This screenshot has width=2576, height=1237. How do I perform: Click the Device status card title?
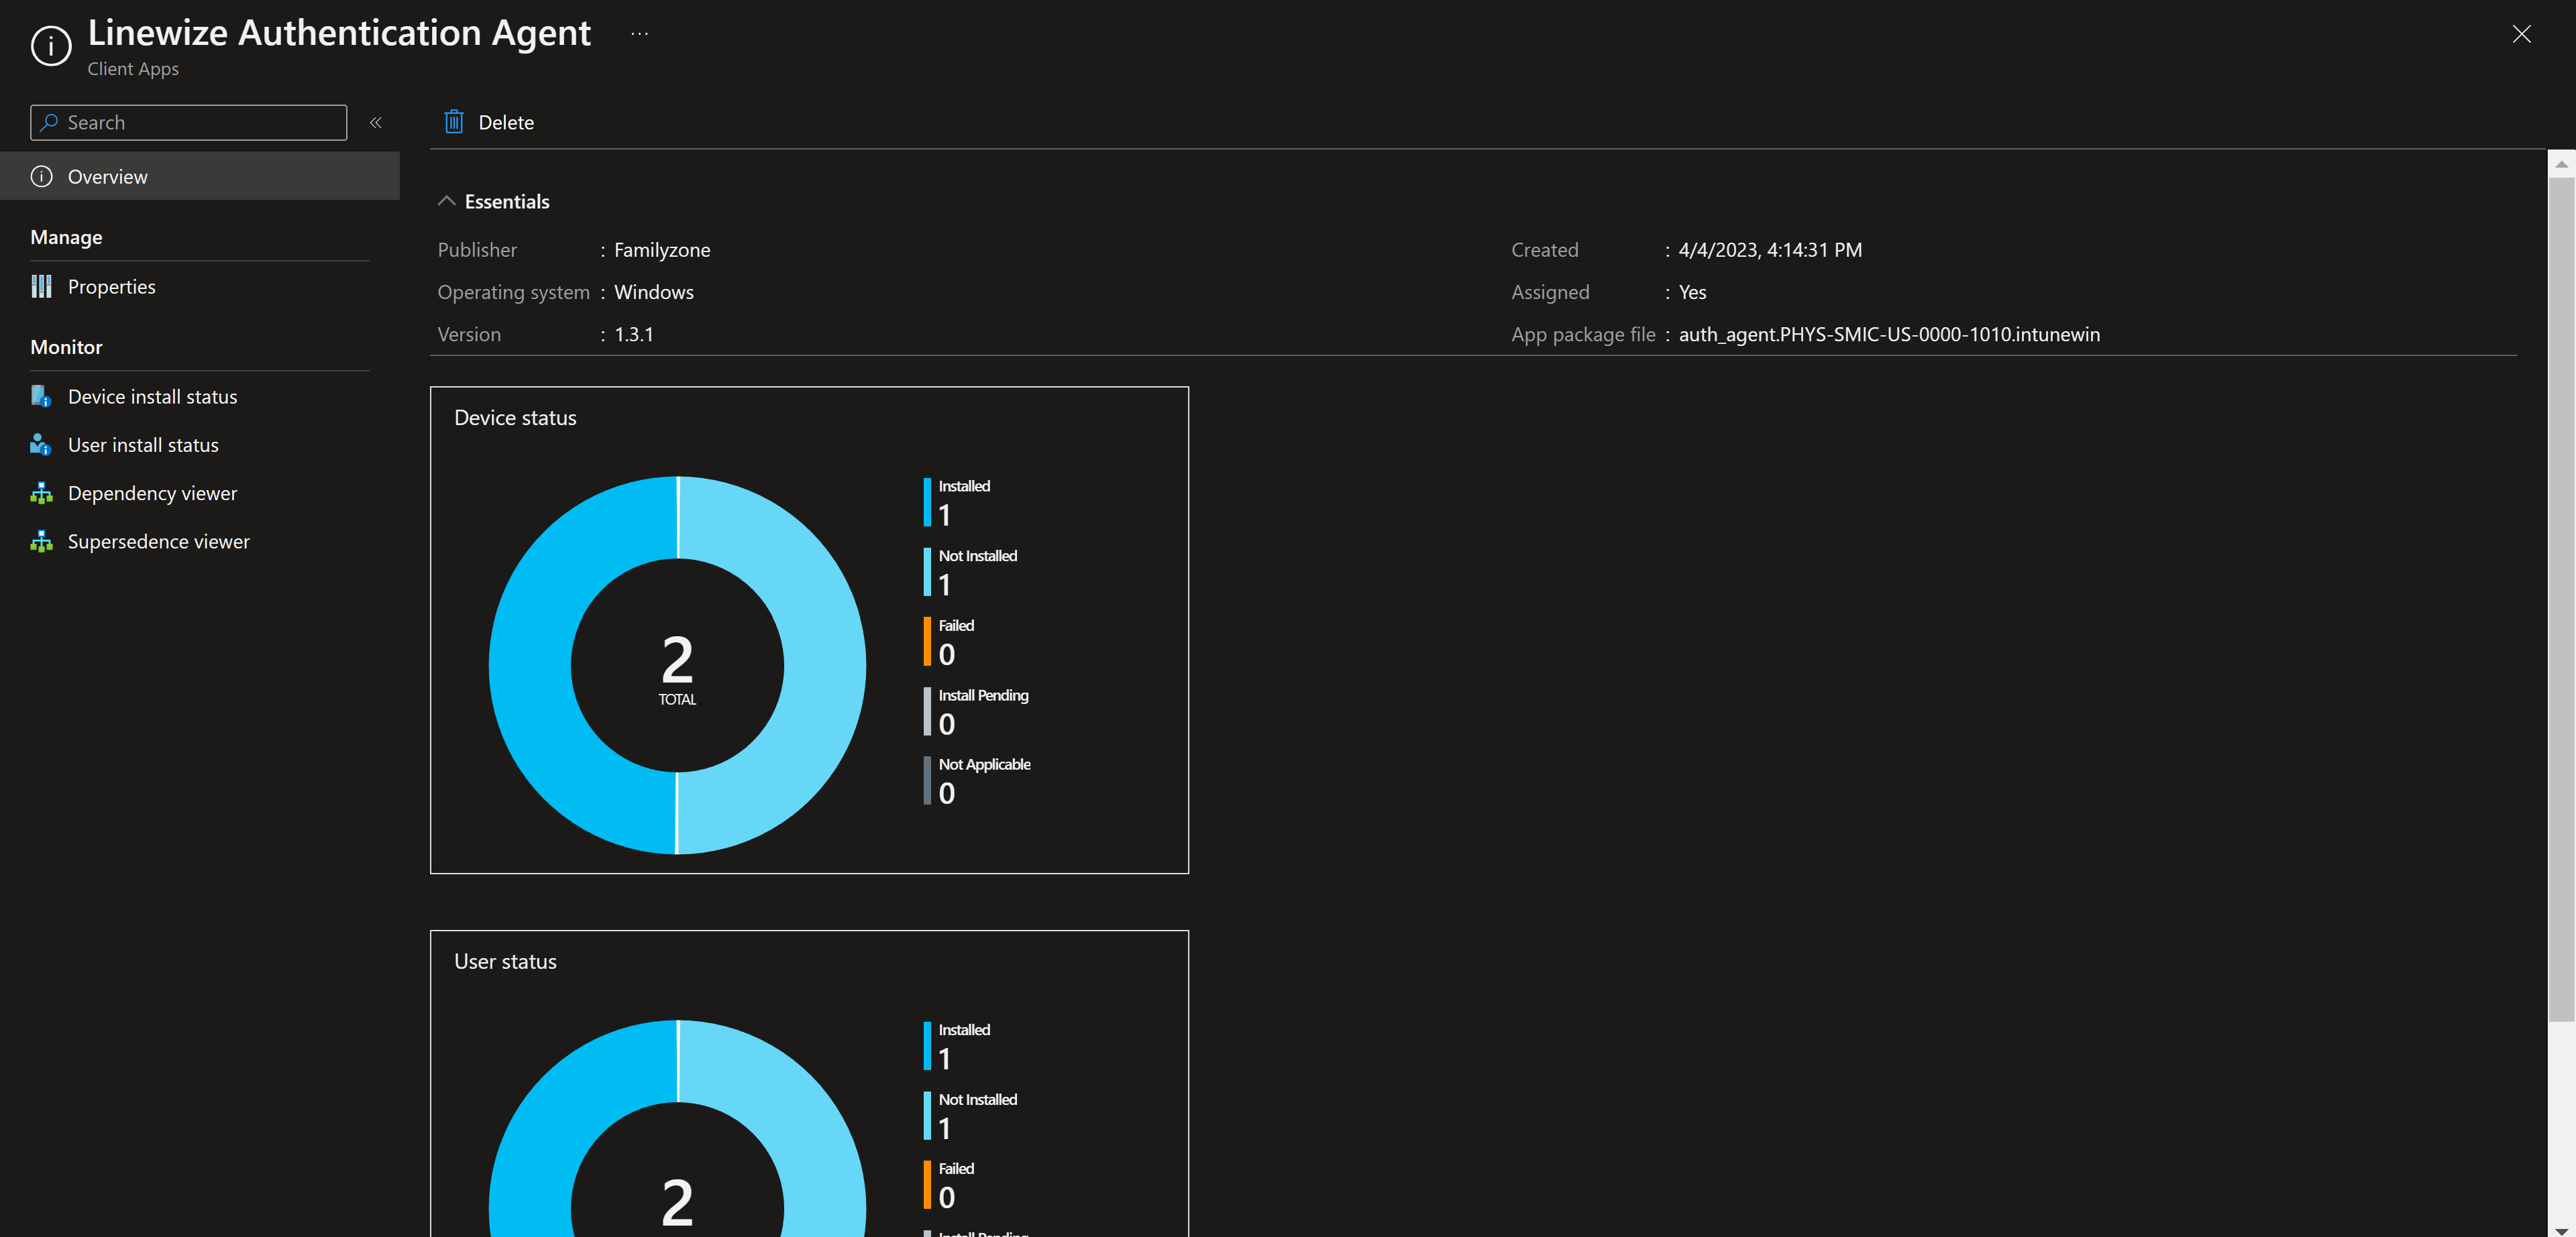point(515,418)
